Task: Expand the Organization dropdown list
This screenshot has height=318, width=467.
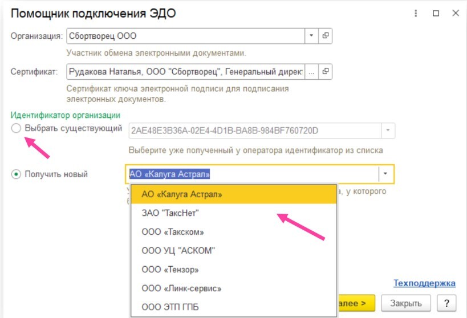Action: tap(311, 36)
